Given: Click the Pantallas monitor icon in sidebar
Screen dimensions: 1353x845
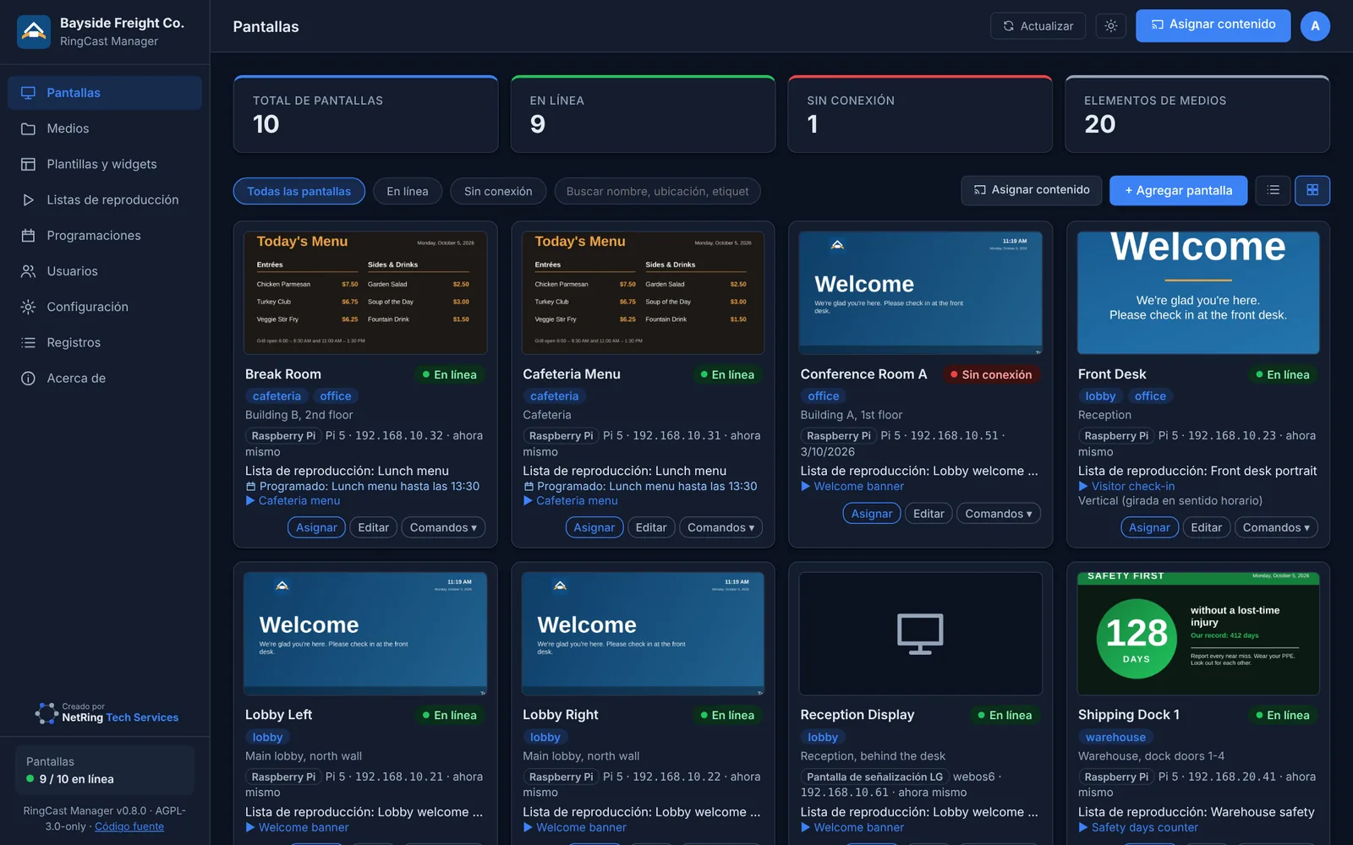Looking at the screenshot, I should [x=28, y=93].
